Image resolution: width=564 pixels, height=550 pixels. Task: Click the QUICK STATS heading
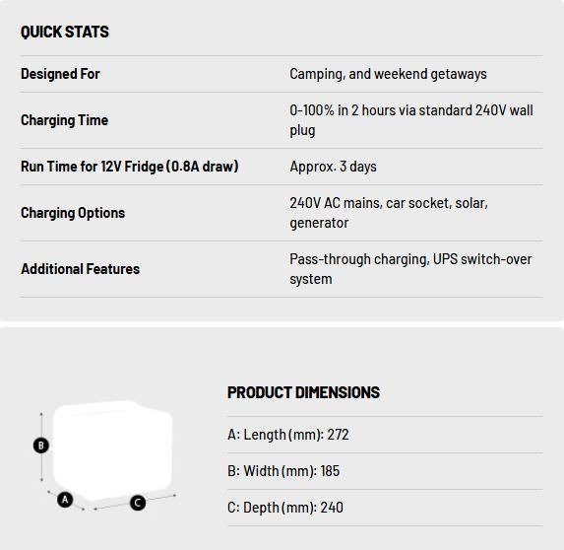tap(65, 32)
